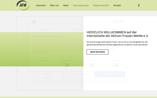The height and width of the screenshot is (98, 157).
Task: Toggle the Präferenzen cookie switch
Action: click(x=66, y=65)
